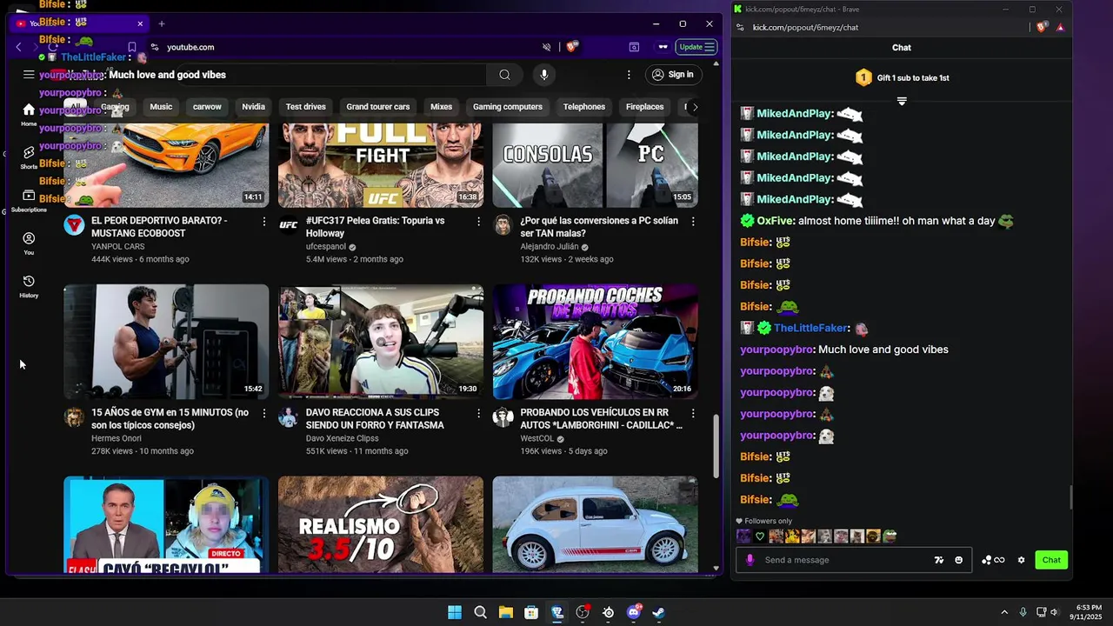Open options menu for Mustang Ecoboost video
This screenshot has height=626, width=1113.
pos(264,222)
